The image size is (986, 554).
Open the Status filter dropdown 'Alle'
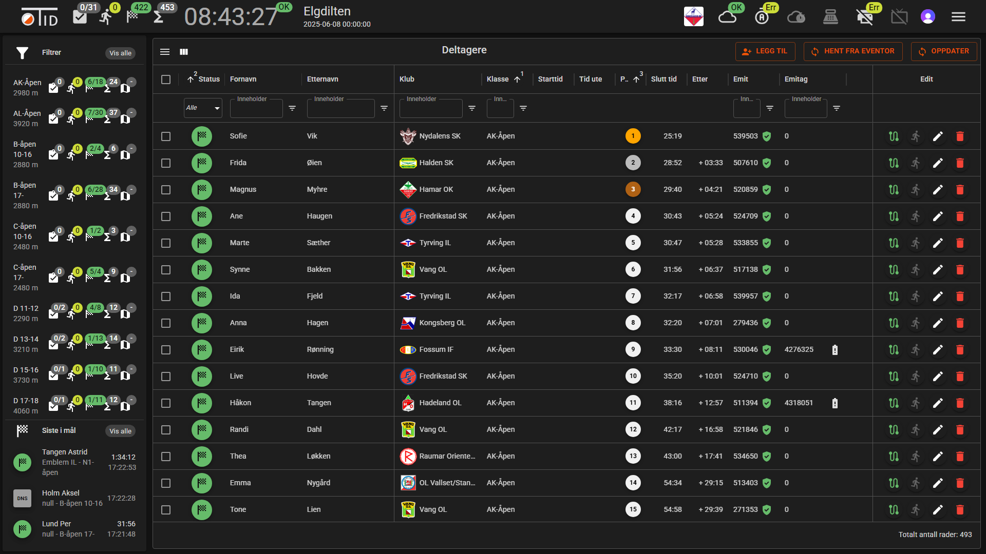(203, 108)
